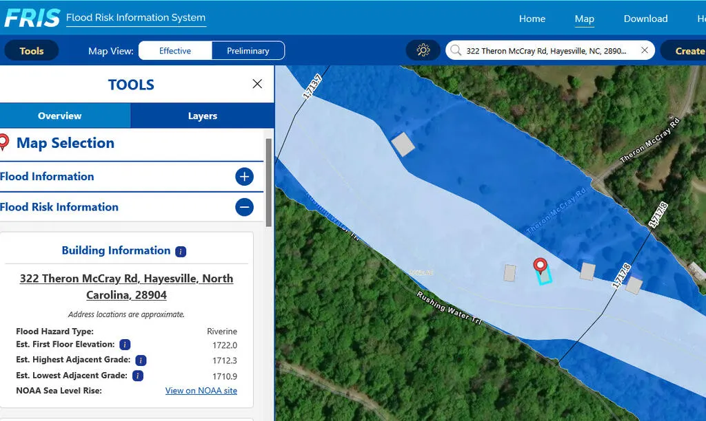Go to the Home page
Image resolution: width=706 pixels, height=421 pixels.
(532, 19)
